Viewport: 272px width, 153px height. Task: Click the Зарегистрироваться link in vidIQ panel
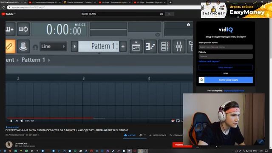click(x=234, y=91)
